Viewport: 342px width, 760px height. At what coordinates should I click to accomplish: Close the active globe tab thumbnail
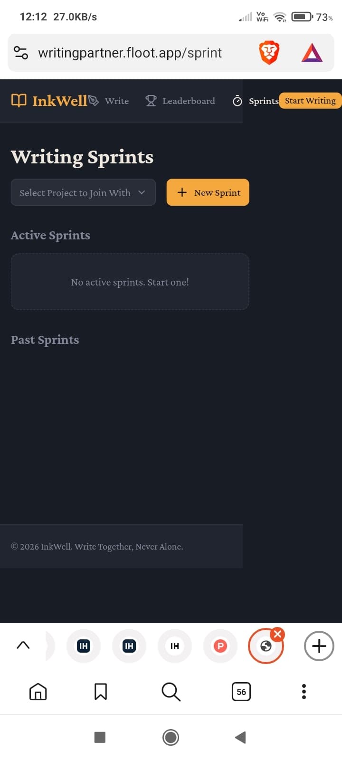(277, 634)
